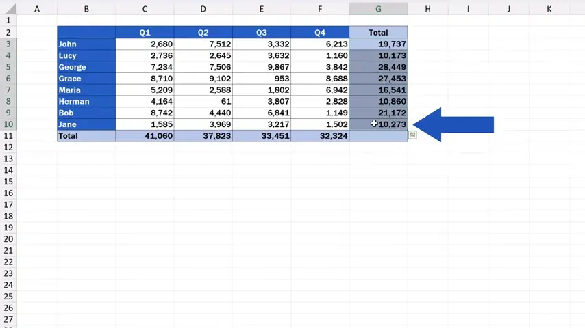Screen dimensions: 585x328
Task: Click the empty grand total cell in row 11
Action: click(x=378, y=136)
